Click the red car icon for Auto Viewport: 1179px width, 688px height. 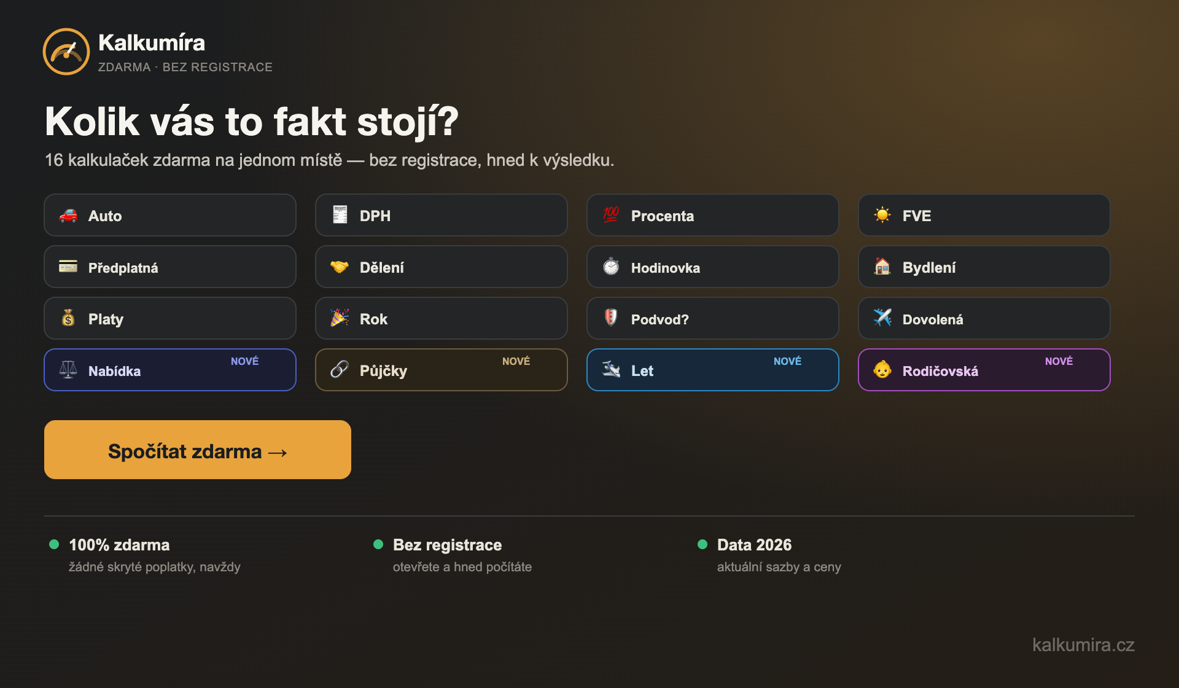click(68, 216)
